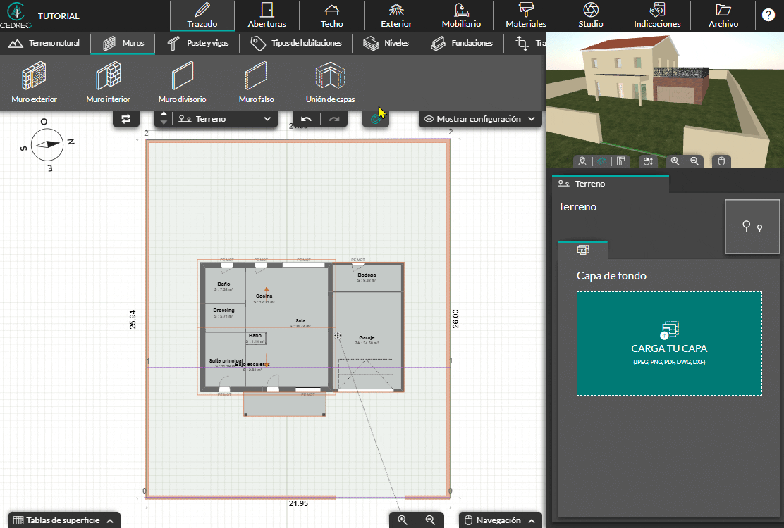Expand the Mostrar configuración dropdown
This screenshot has height=528, width=784.
click(480, 119)
